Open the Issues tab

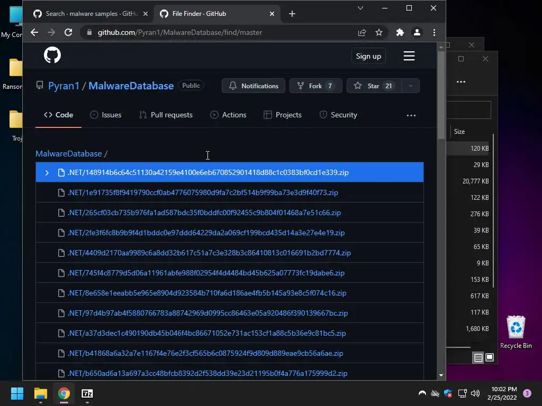pos(106,115)
